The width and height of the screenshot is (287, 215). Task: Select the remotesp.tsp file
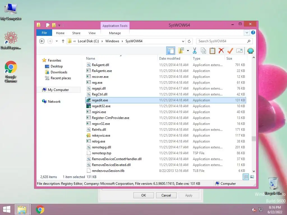[x=165, y=153]
